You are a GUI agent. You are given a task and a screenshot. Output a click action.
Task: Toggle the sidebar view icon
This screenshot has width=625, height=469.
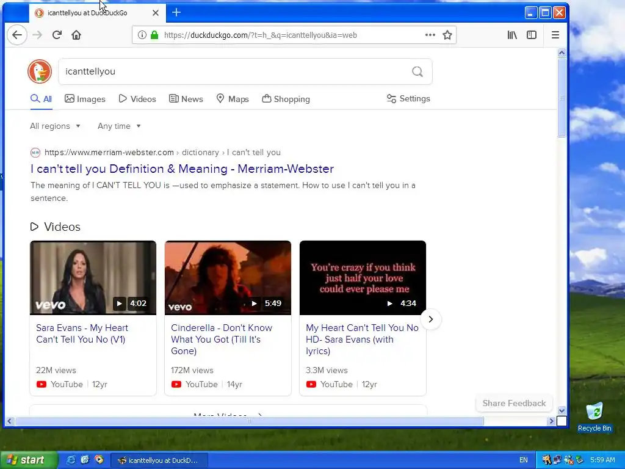tap(532, 35)
